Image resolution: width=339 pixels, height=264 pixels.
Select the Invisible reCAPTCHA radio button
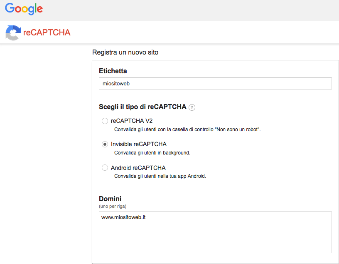pos(105,144)
